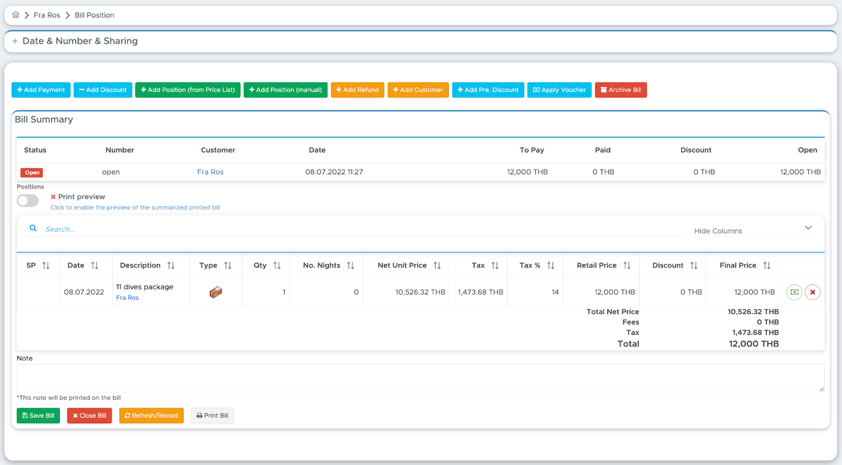Go to home via breadcrumb house icon
Image resolution: width=842 pixels, height=465 pixels.
(x=16, y=15)
